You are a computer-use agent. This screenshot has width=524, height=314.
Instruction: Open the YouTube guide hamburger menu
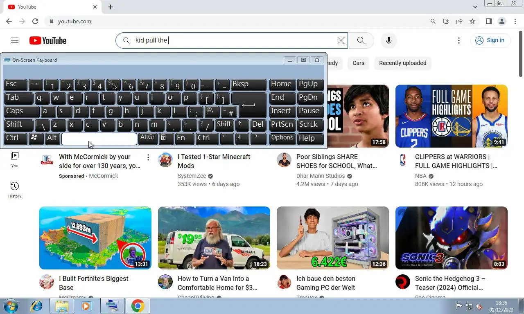point(15,40)
